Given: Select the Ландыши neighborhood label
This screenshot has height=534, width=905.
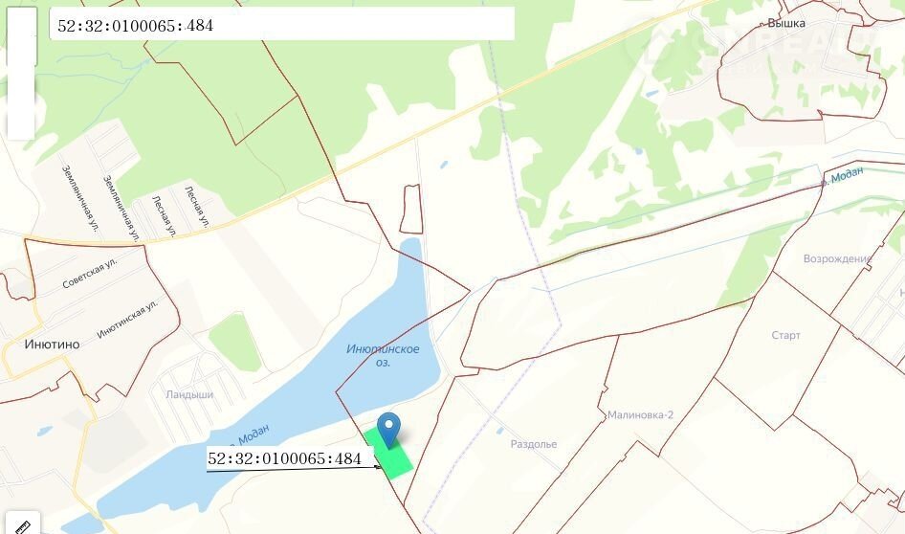Looking at the screenshot, I should [x=189, y=395].
